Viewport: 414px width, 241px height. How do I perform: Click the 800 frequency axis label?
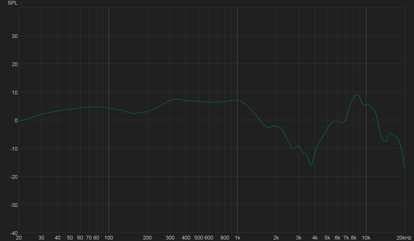(225, 238)
